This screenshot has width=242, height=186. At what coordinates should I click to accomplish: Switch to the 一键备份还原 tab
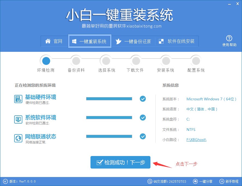134,41
